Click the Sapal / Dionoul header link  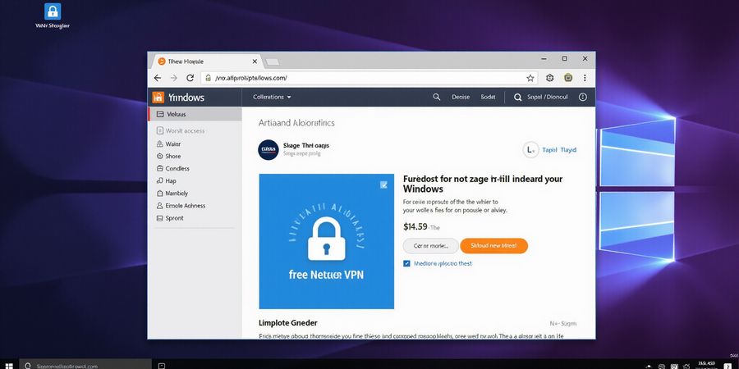548,97
